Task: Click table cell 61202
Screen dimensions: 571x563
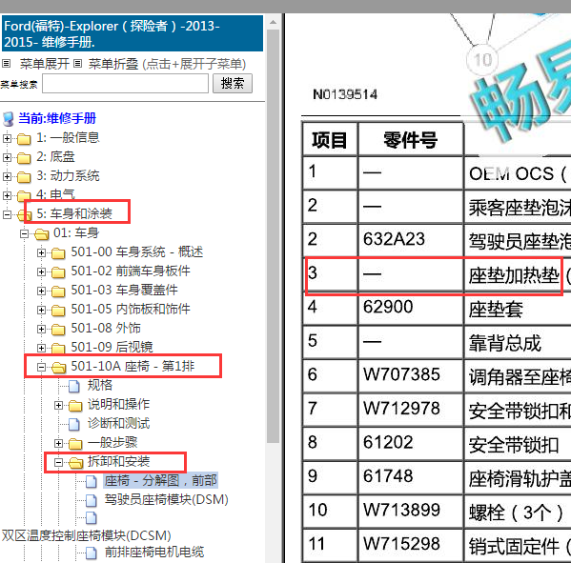Action: [411, 443]
